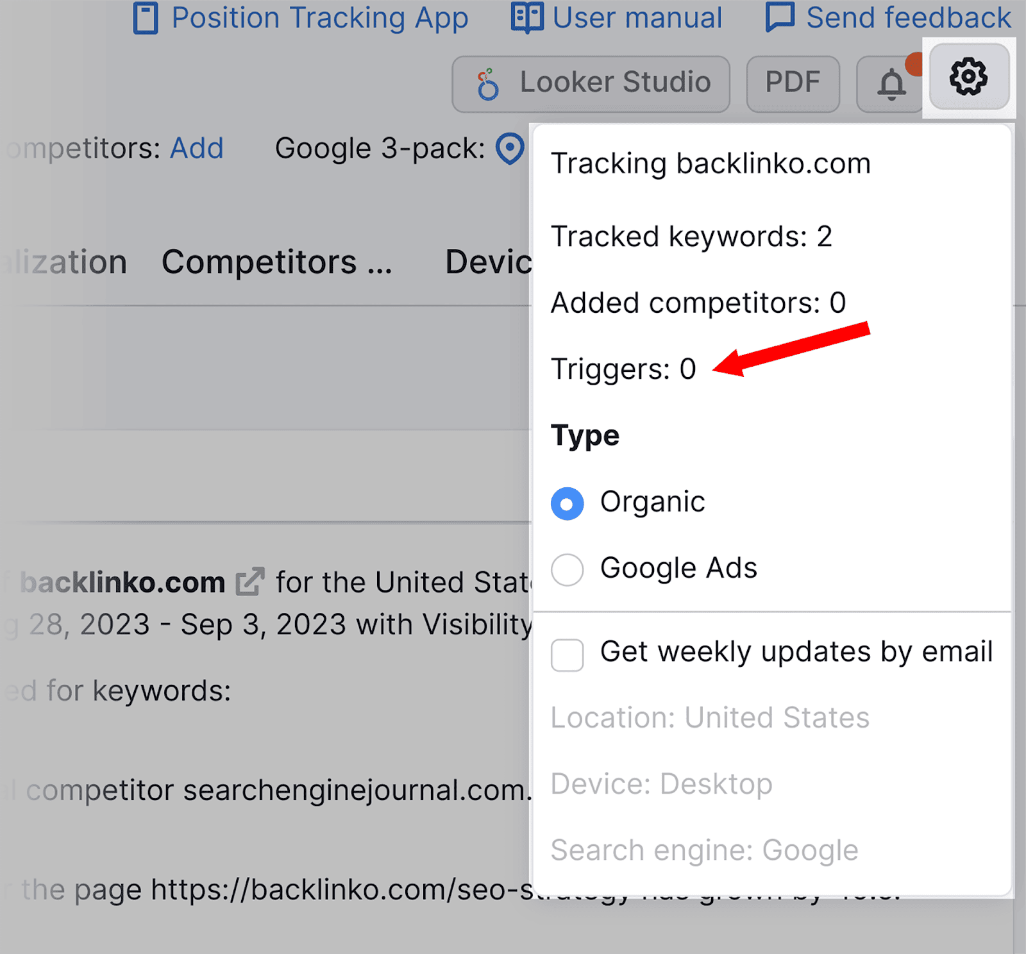Image resolution: width=1026 pixels, height=954 pixels.
Task: Open the Cannibalization tab
Action: point(64,262)
